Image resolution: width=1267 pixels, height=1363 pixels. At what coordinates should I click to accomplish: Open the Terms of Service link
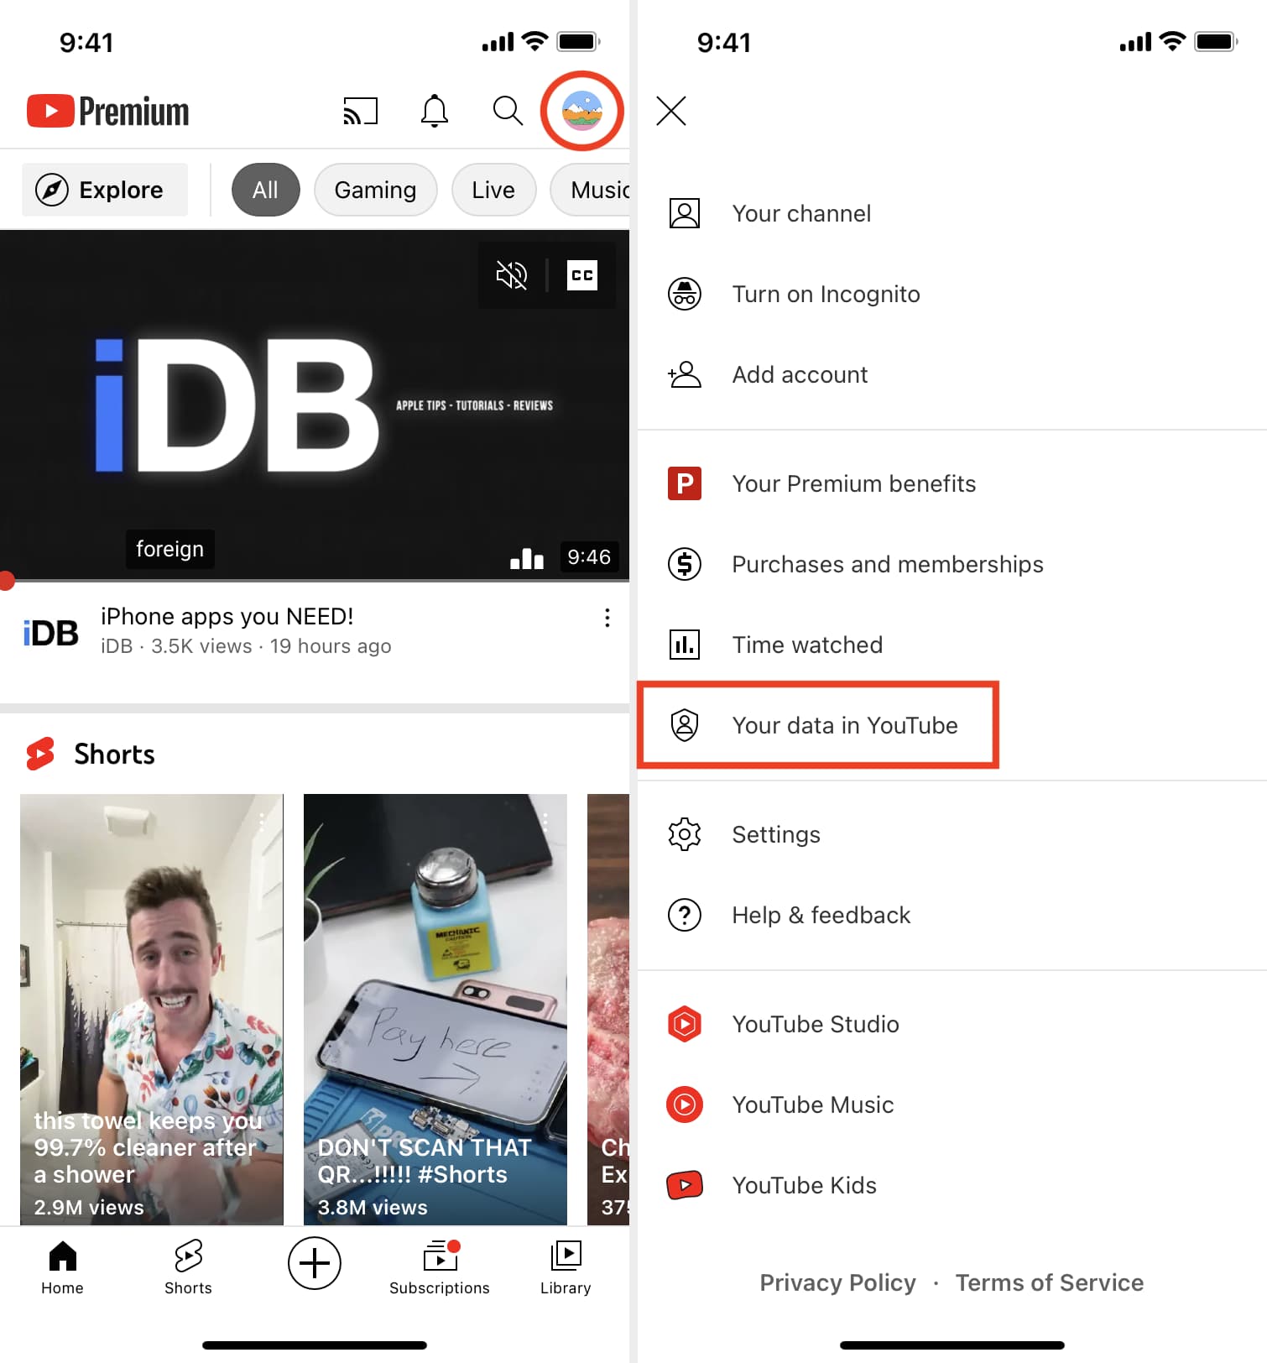pos(1049,1282)
